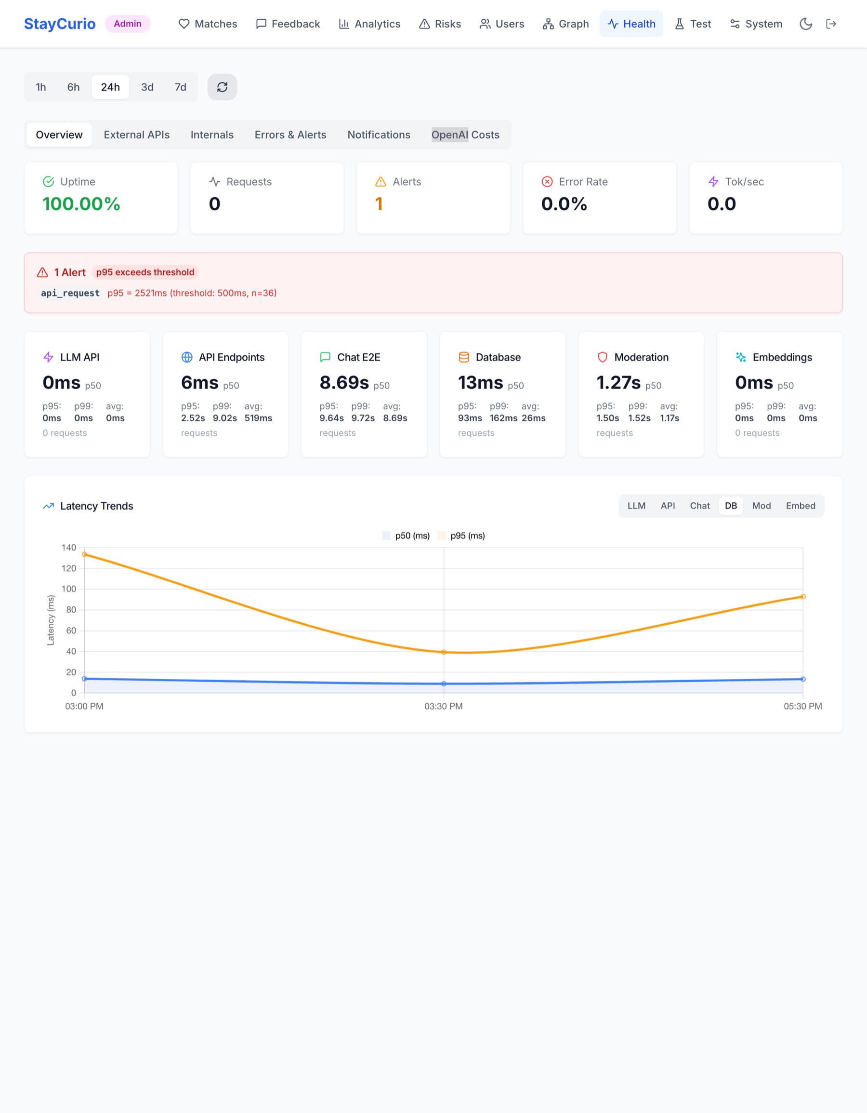Click the 1.27s Moderation p50 value

(618, 383)
